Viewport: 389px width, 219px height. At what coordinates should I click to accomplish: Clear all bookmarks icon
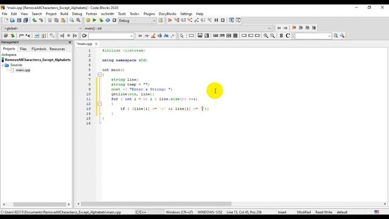coord(314,28)
